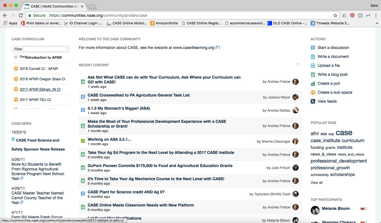Screen dimensions: 381x223
Task: Click the Start a discussion icon
Action: [313, 48]
